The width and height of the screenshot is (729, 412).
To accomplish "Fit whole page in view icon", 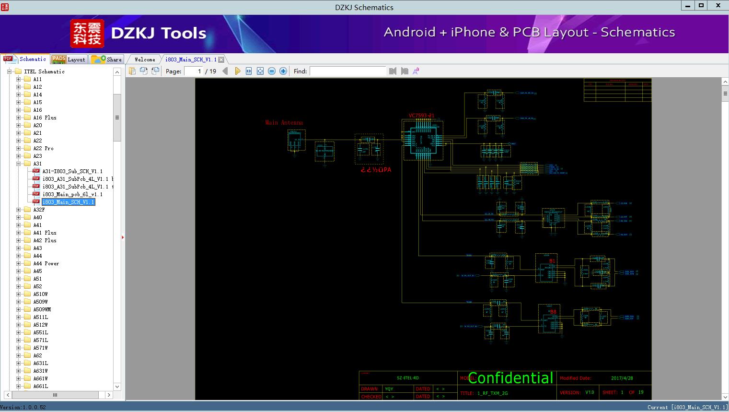I will (260, 71).
